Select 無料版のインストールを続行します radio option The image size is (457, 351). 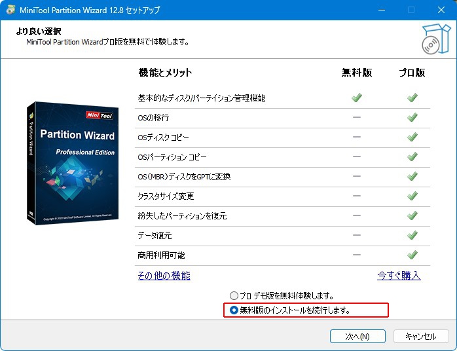pos(234,310)
